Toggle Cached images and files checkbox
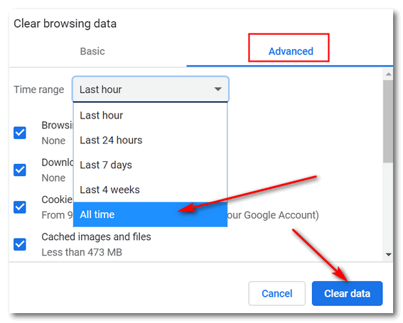The height and width of the screenshot is (323, 403). 20,244
